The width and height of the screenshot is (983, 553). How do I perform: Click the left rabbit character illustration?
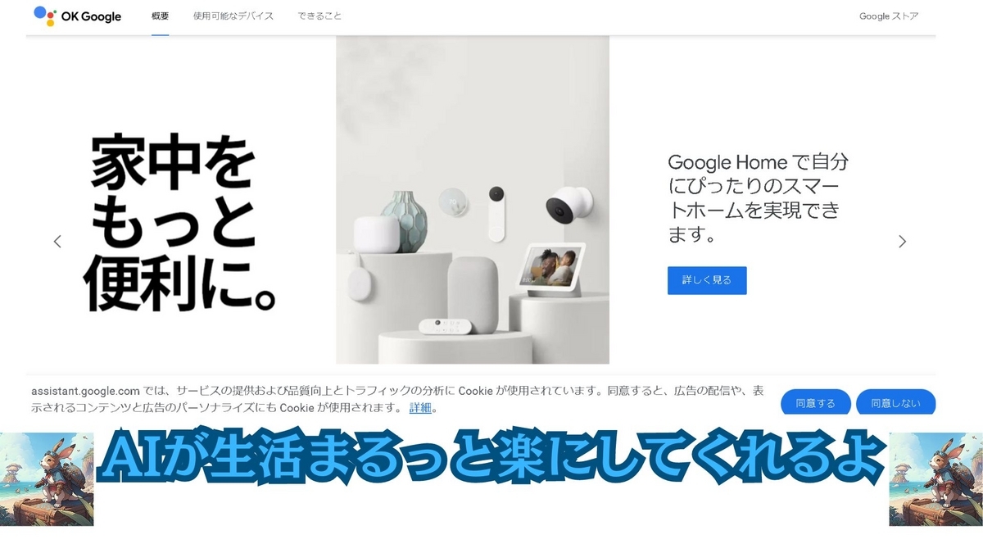point(47,479)
